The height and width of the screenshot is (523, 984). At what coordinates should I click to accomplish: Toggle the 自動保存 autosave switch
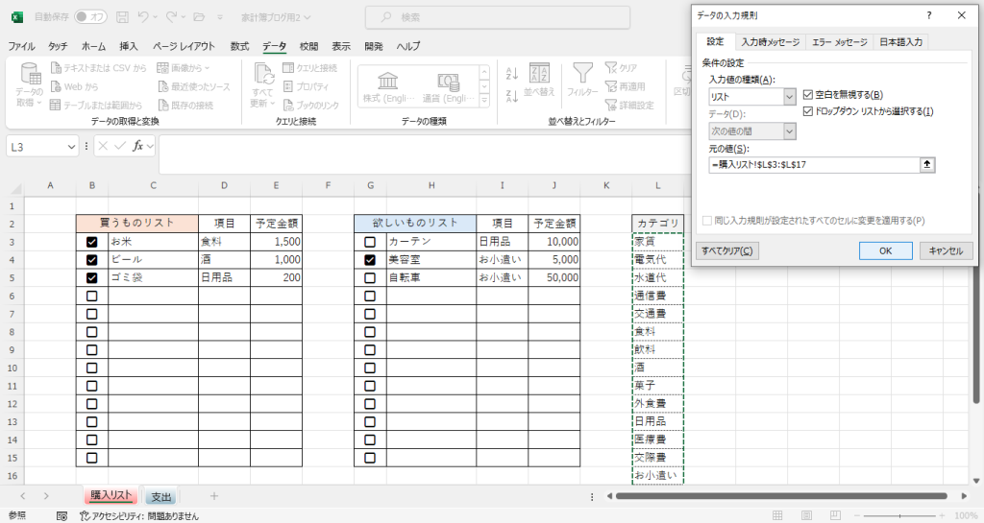tap(90, 17)
